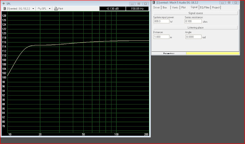This screenshot has height=144, width=245.
Task: Click the yellow status bar at the bottom
Action: [x=212, y=53]
